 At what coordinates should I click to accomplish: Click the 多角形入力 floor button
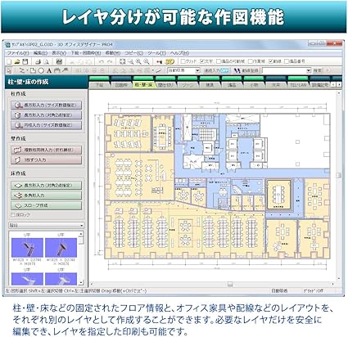point(46,195)
